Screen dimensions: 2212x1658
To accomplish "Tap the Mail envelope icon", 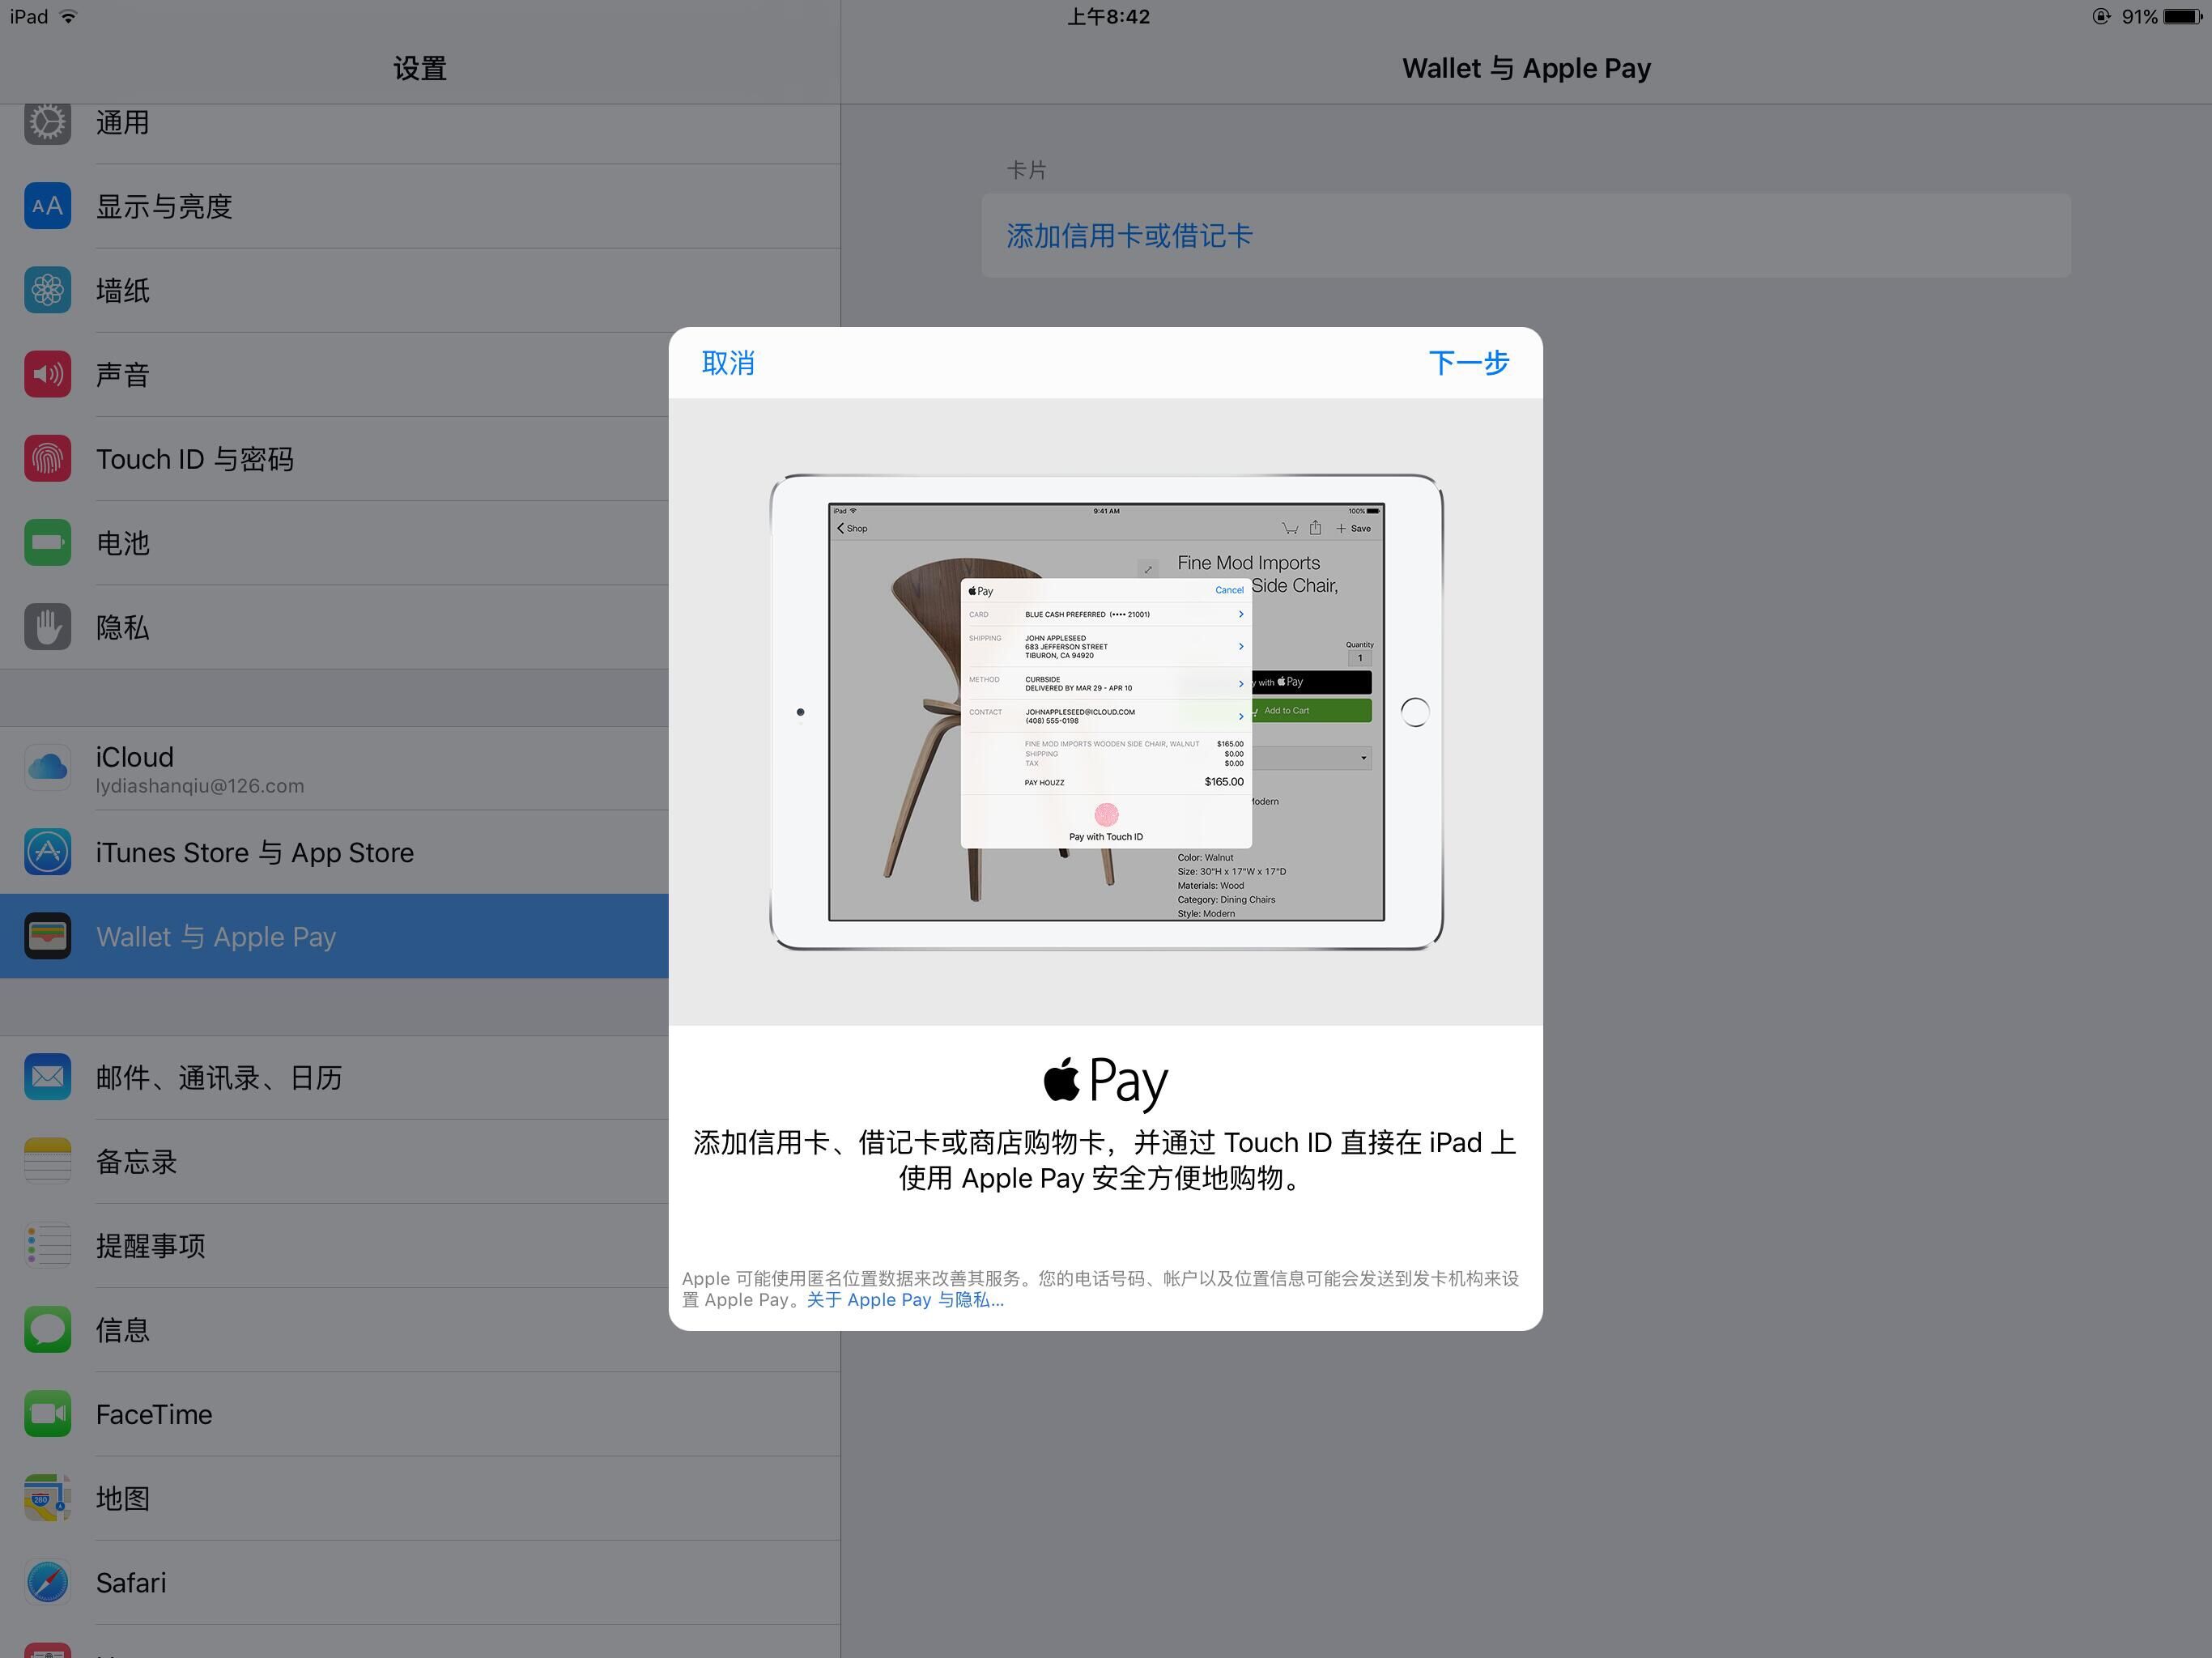I will tap(47, 1077).
